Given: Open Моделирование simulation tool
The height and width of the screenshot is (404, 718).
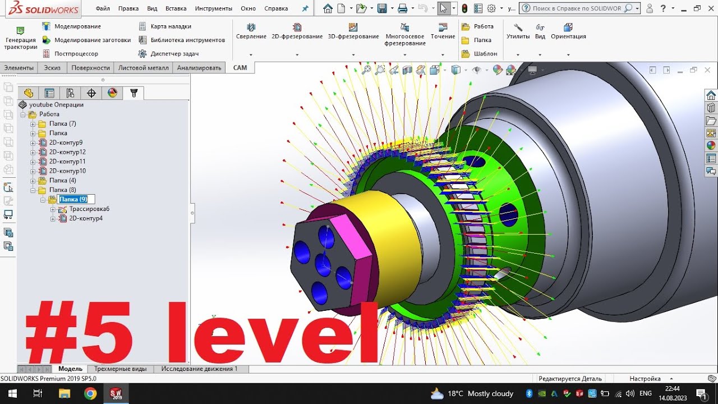Looking at the screenshot, I should (x=71, y=26).
